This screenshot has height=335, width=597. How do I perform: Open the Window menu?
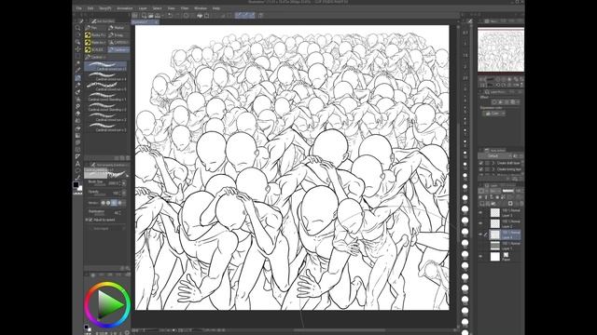(x=201, y=8)
